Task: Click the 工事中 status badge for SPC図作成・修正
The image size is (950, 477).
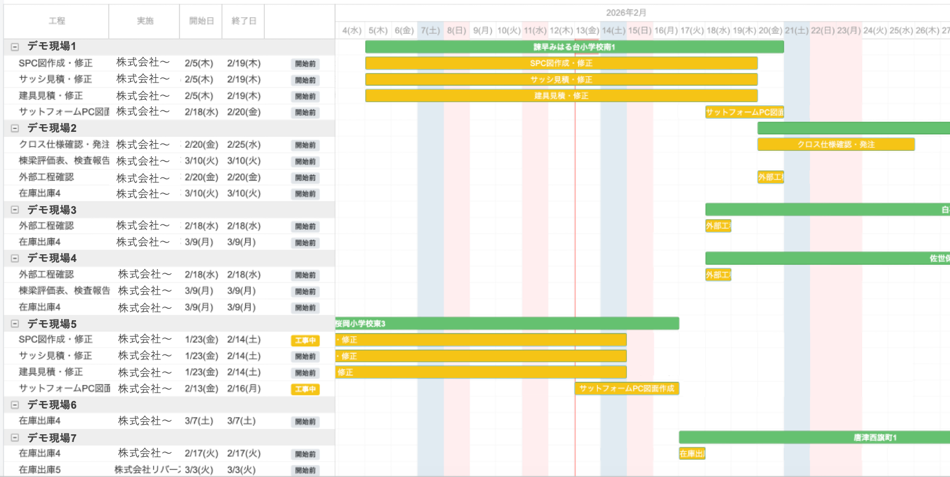Action: point(305,340)
